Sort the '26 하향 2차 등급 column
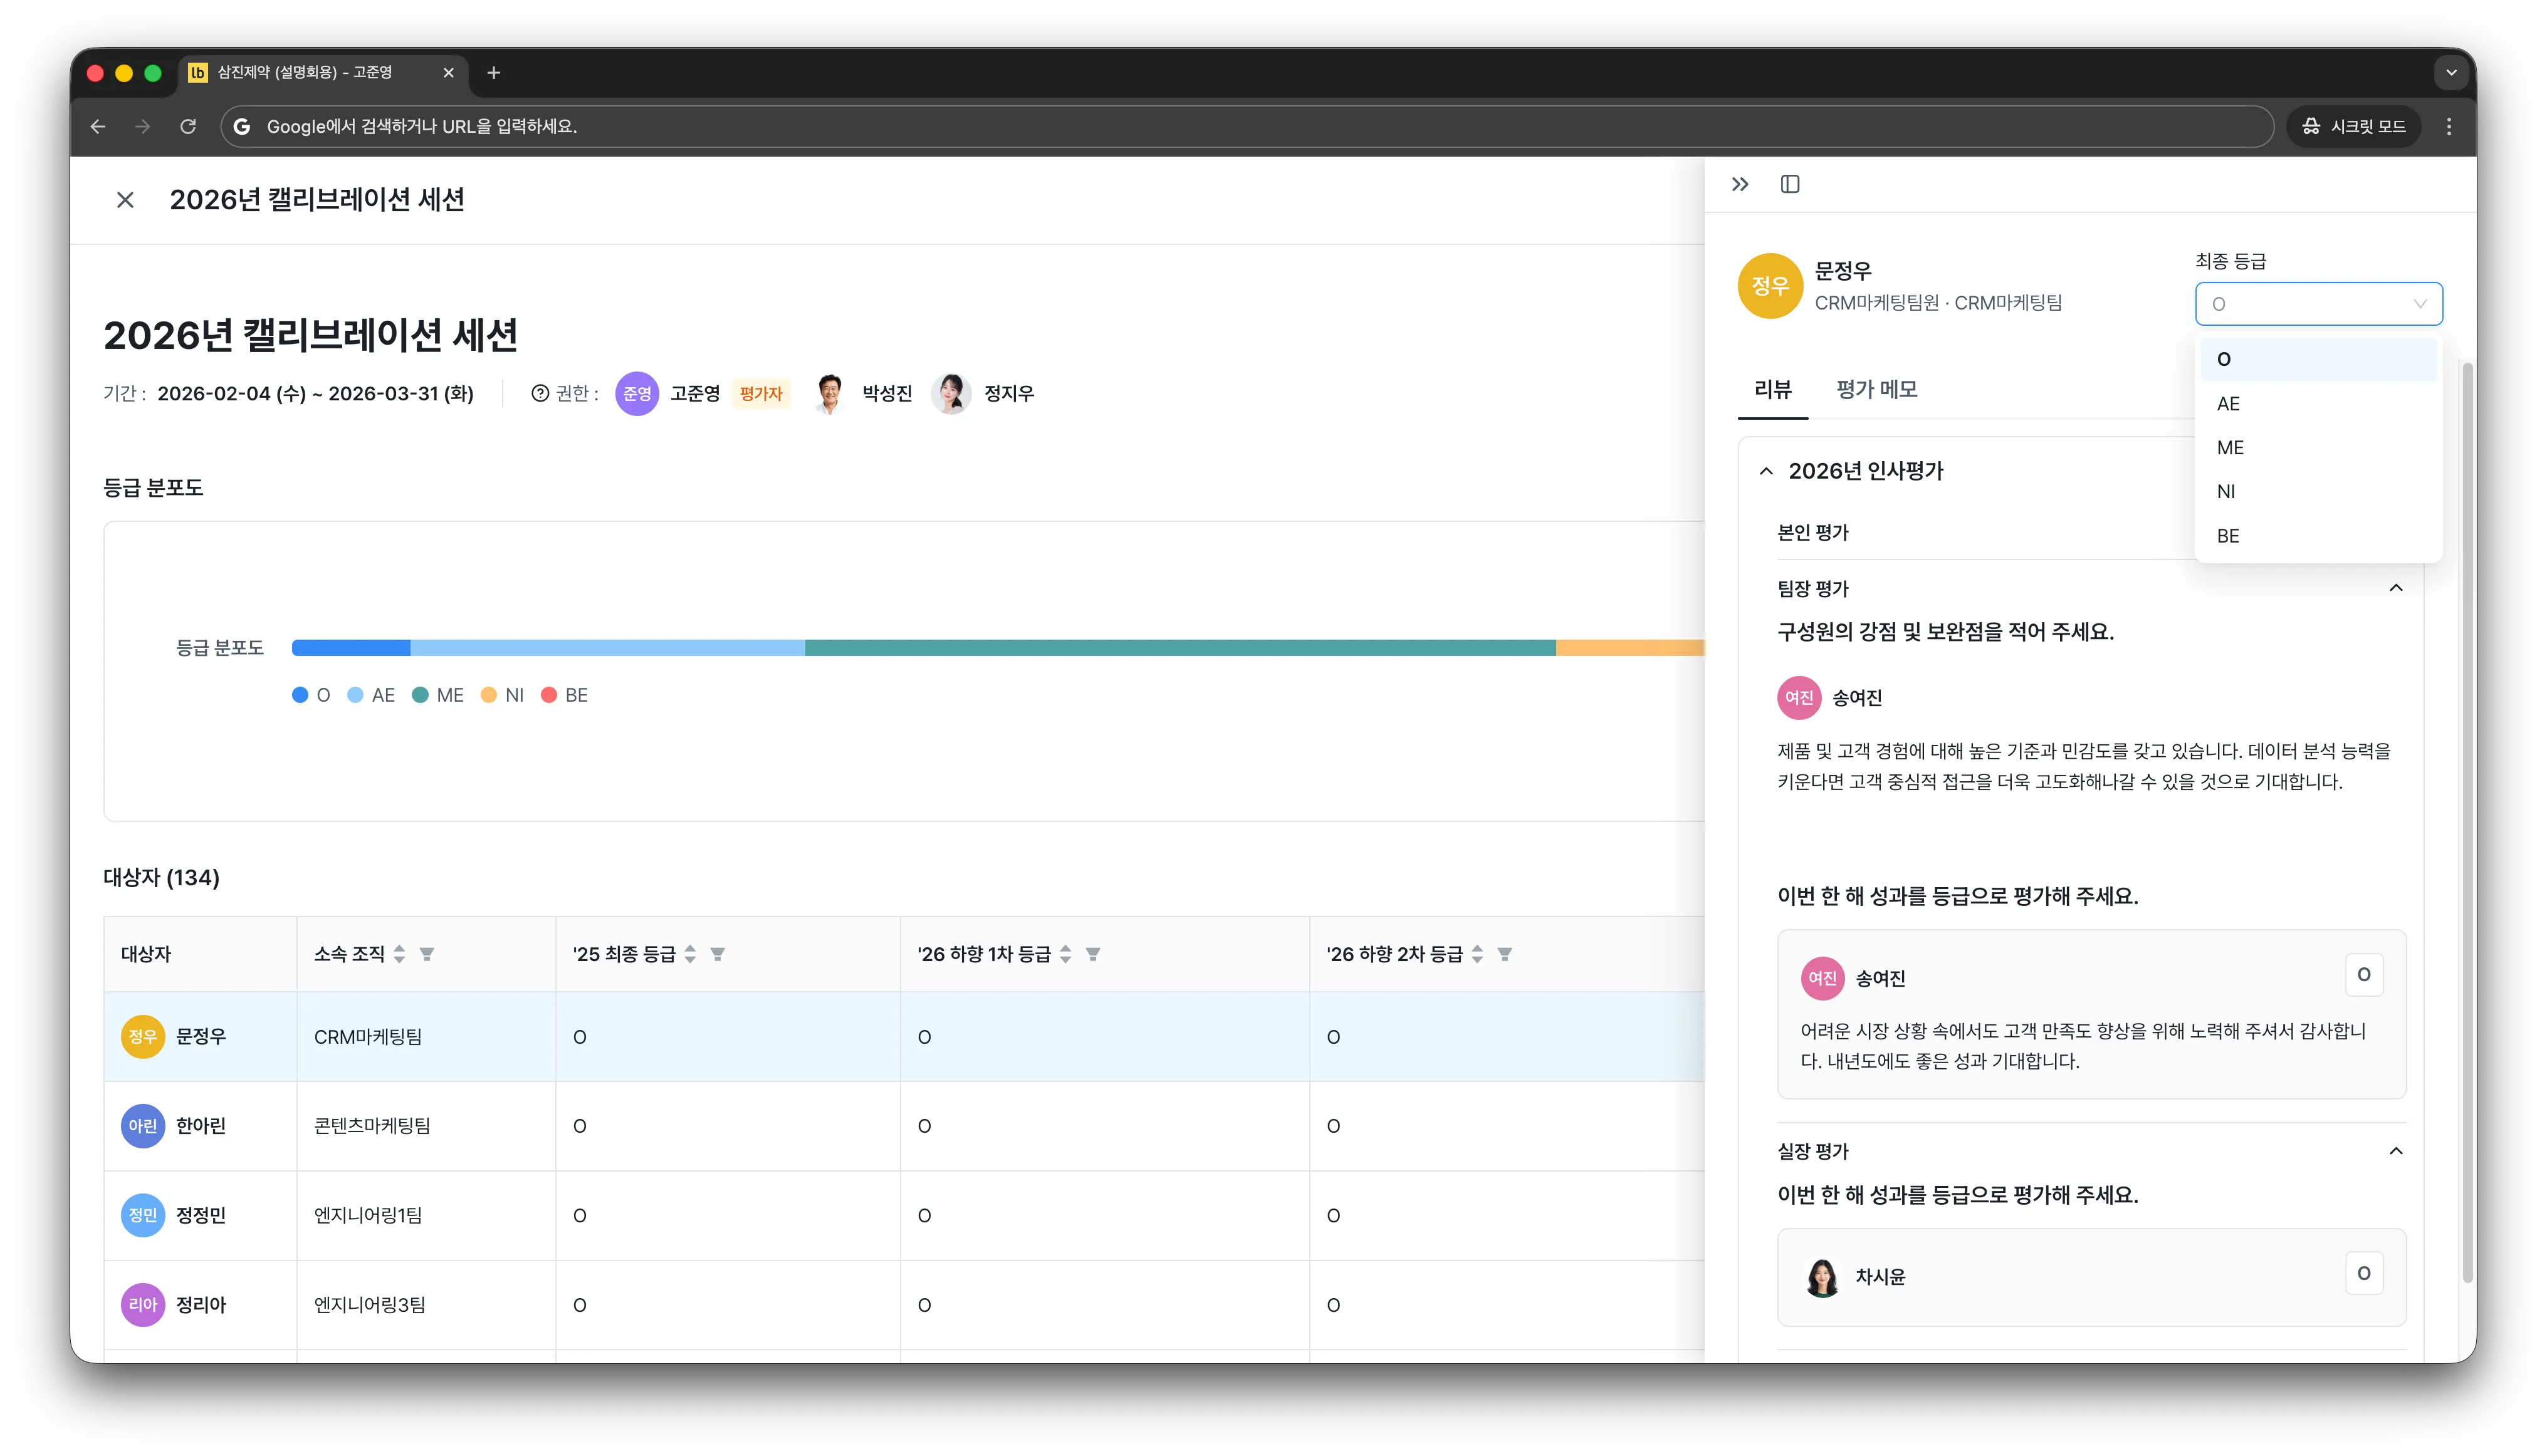 pyautogui.click(x=1477, y=954)
